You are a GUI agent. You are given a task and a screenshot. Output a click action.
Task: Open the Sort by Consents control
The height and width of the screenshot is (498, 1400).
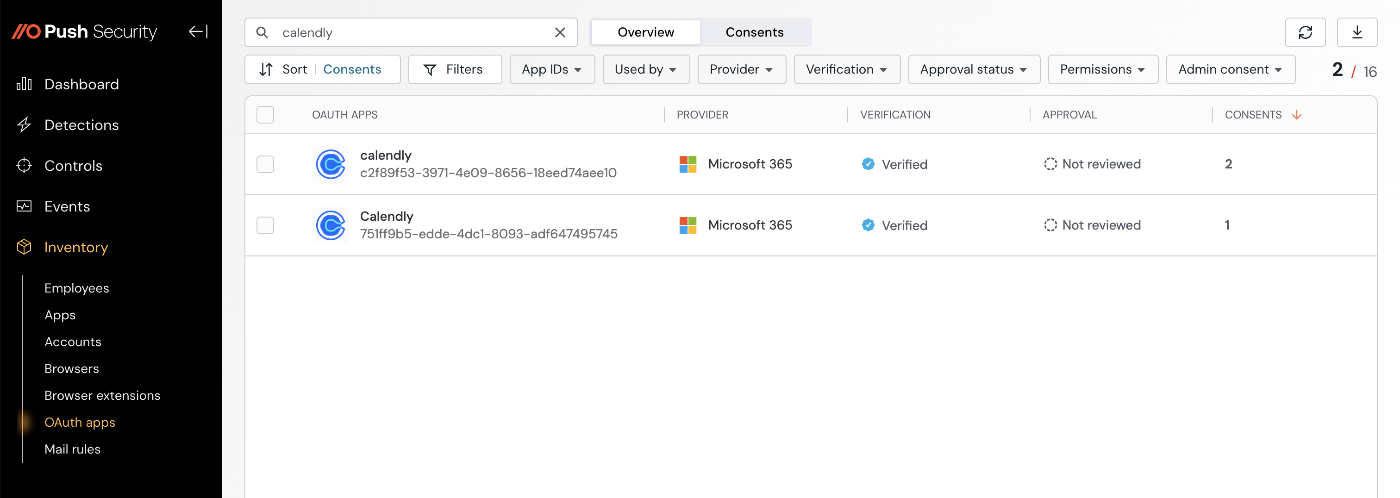(322, 69)
